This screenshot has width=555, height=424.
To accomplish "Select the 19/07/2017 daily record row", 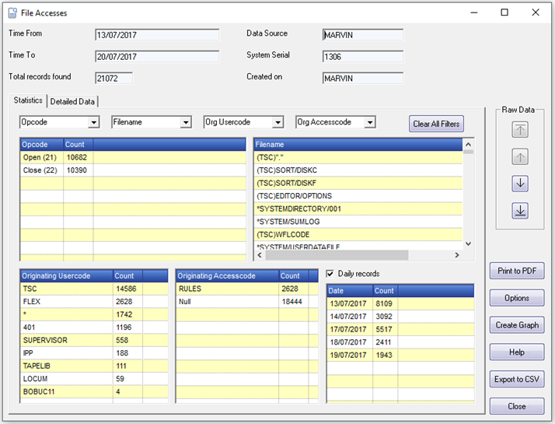I will tap(400, 356).
